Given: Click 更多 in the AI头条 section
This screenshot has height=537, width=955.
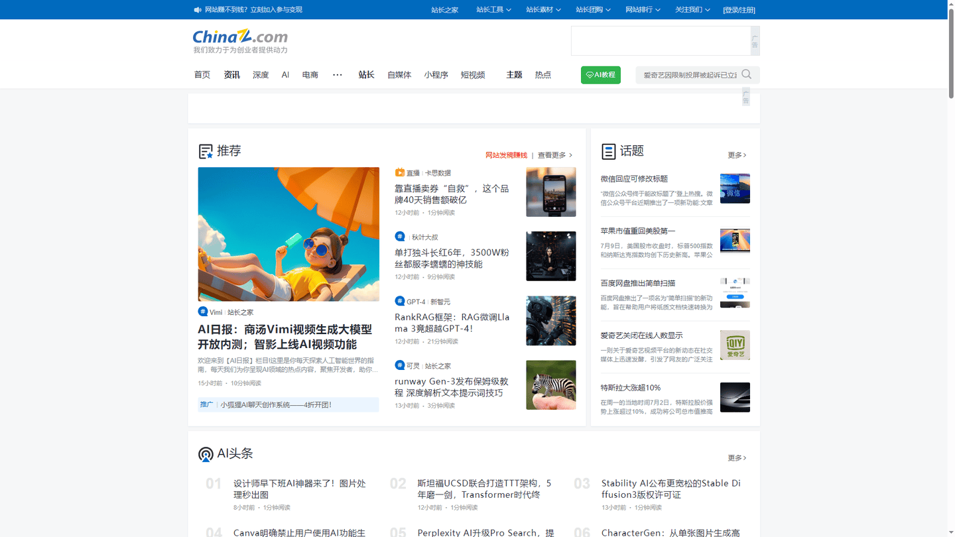Looking at the screenshot, I should point(737,458).
